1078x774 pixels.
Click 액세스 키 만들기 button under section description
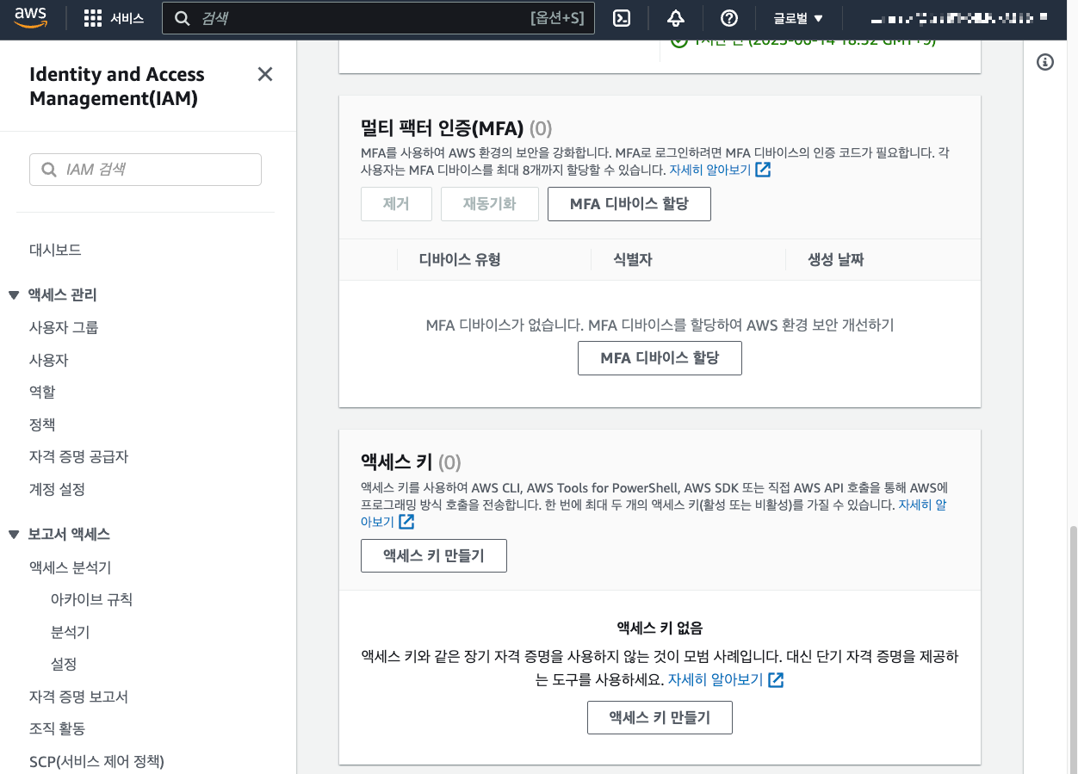(434, 555)
